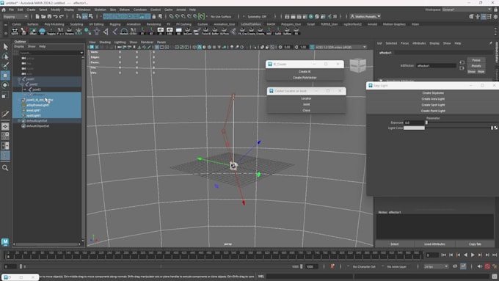This screenshot has height=281, width=499.
Task: Click the blue dome shelf icon
Action: point(42,32)
